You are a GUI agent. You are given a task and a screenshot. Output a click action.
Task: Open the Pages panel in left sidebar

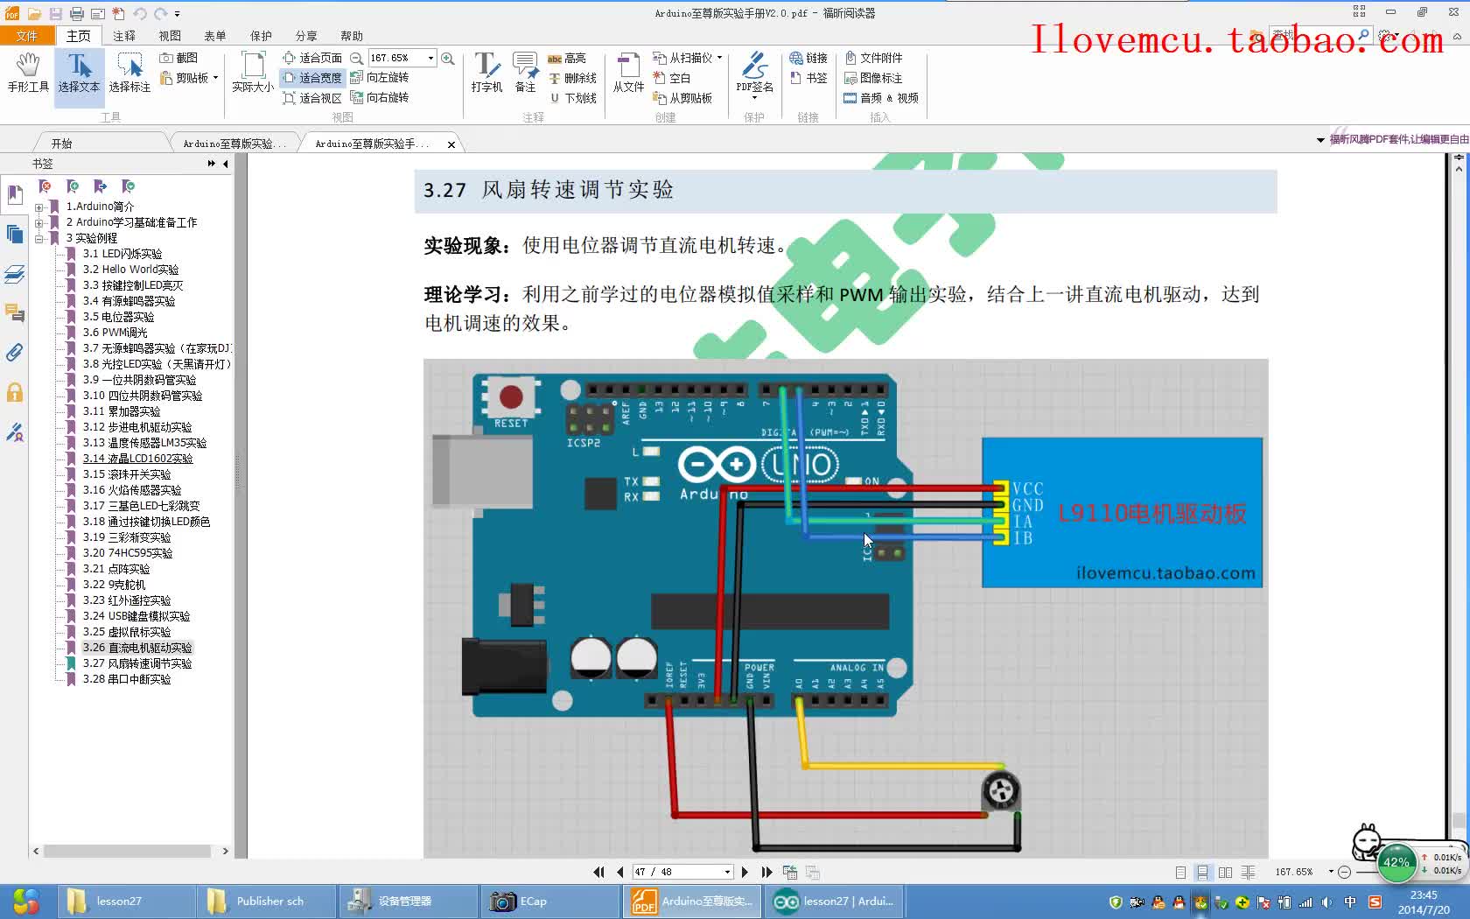coord(14,234)
